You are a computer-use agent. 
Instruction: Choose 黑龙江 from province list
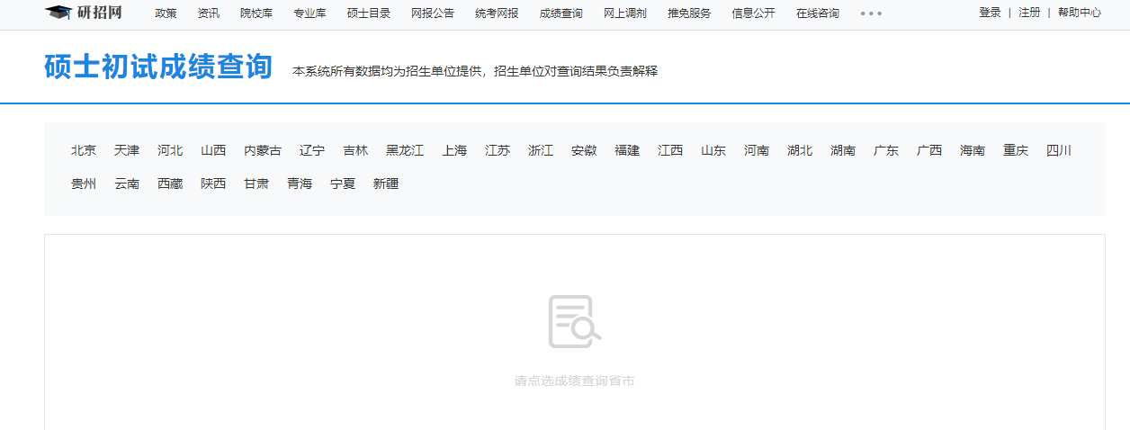[405, 151]
